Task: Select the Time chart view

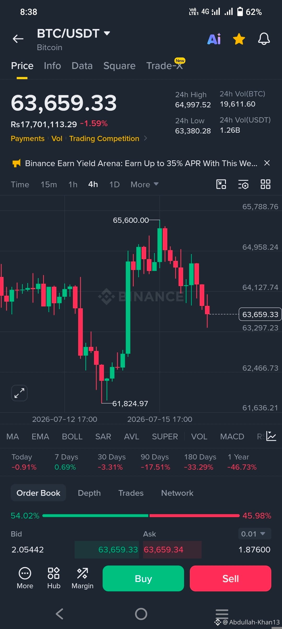Action: [x=20, y=185]
